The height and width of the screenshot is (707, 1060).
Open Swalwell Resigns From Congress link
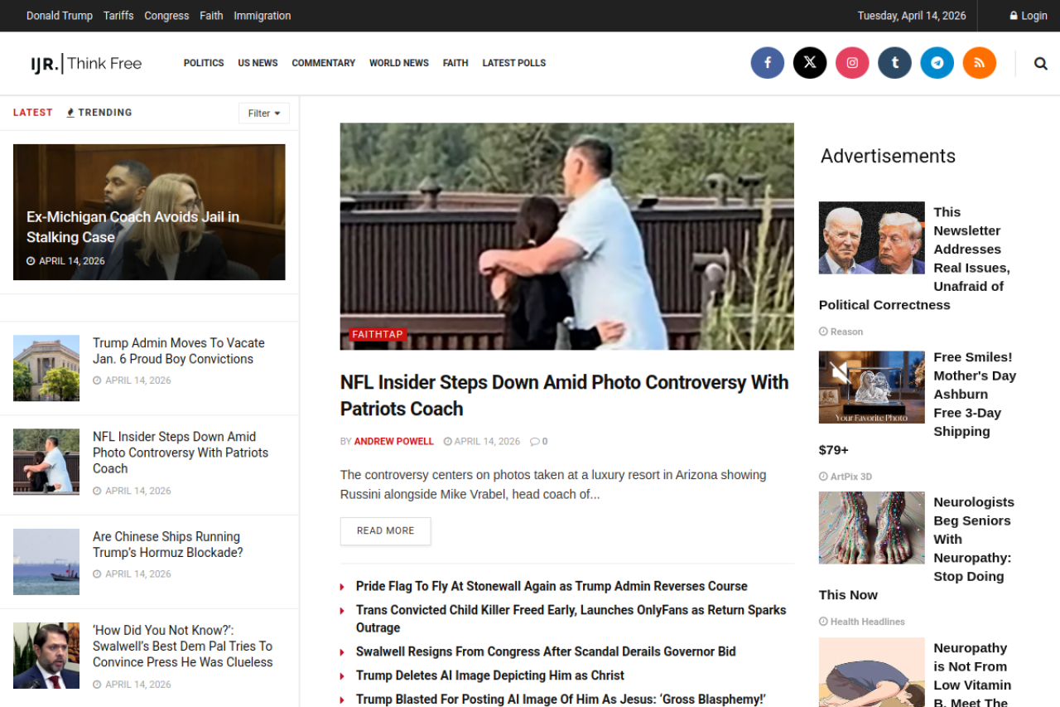(x=546, y=651)
